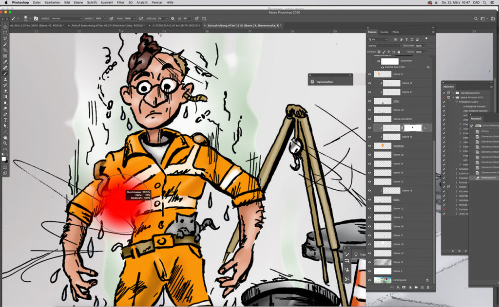Toggle visibility of Ebene 31 layer
The width and height of the screenshot is (499, 307).
369,74
